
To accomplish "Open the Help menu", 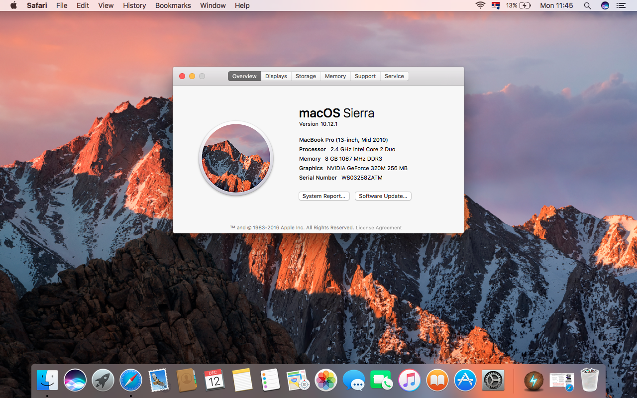I will pos(242,5).
